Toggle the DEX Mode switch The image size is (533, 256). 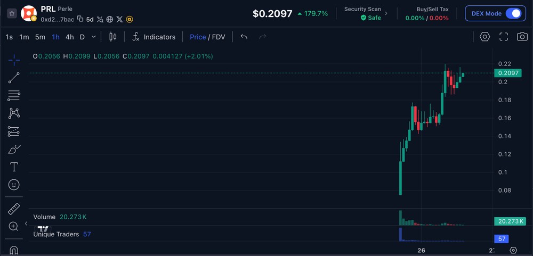(x=513, y=14)
